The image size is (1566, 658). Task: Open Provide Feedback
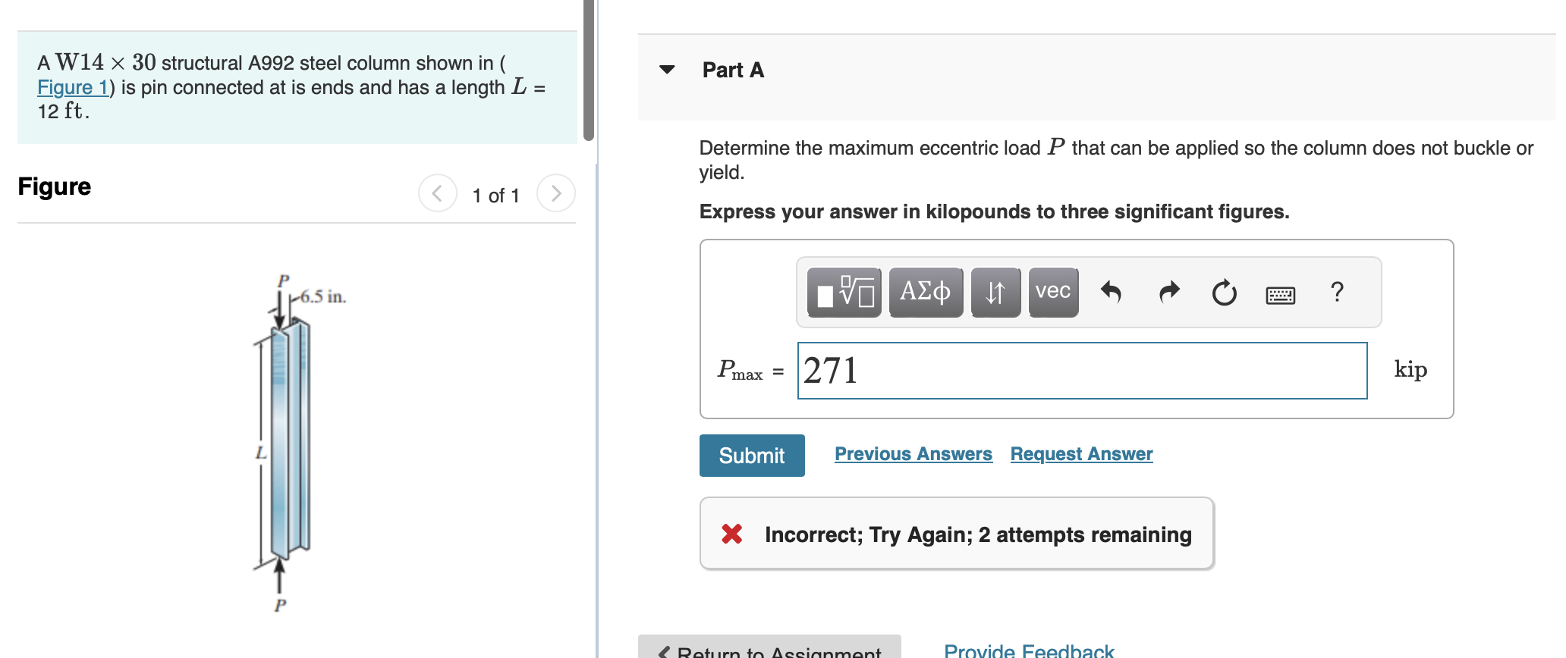tap(1029, 650)
